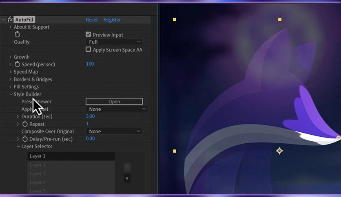Select Layer 2 in the list
The height and width of the screenshot is (197, 341).
coord(71,165)
